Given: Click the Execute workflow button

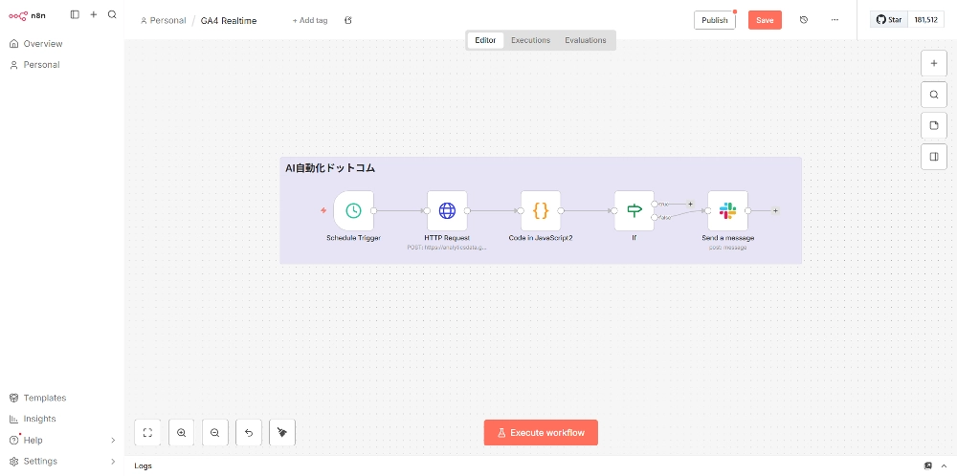Looking at the screenshot, I should click(x=541, y=433).
